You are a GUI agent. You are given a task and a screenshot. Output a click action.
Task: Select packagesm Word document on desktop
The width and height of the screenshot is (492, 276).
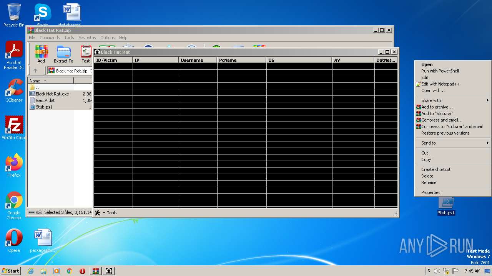click(42, 241)
